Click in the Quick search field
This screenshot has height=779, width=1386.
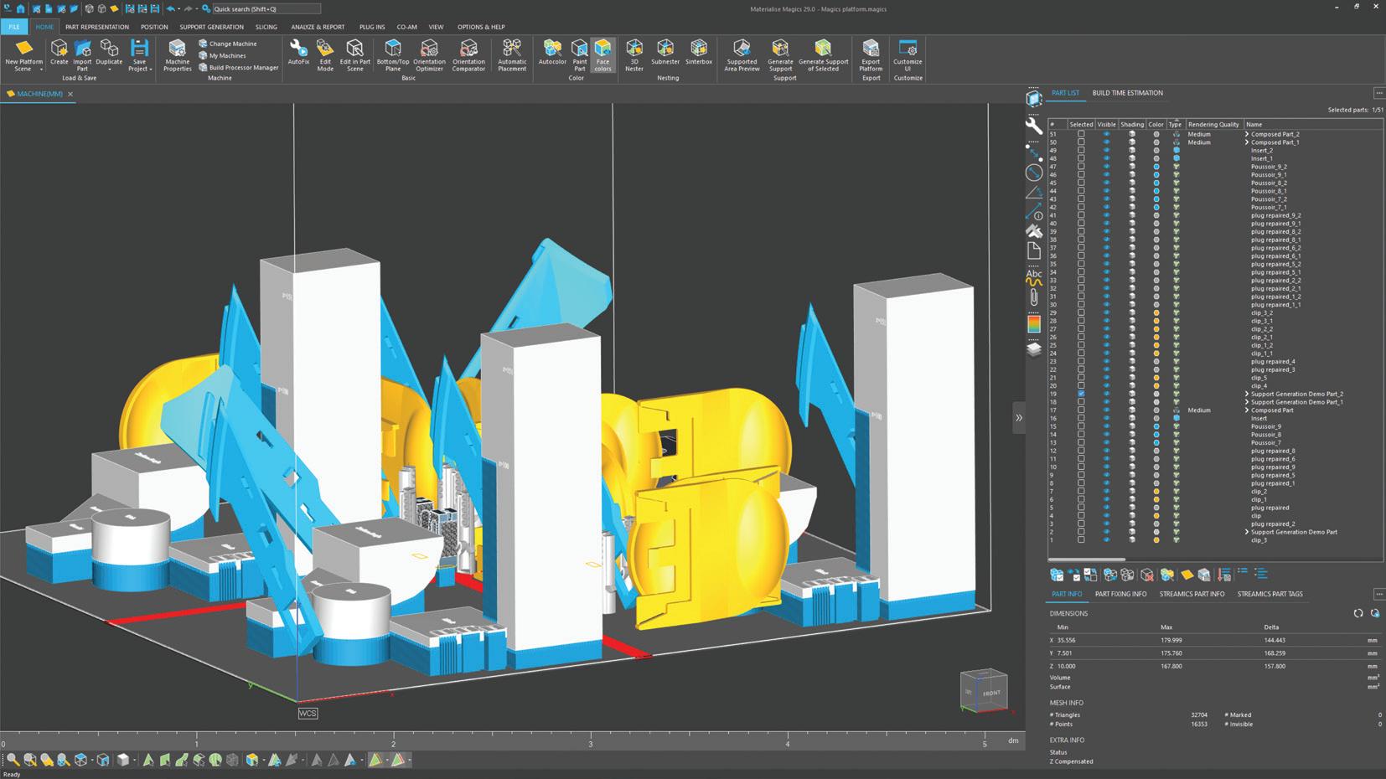[265, 9]
